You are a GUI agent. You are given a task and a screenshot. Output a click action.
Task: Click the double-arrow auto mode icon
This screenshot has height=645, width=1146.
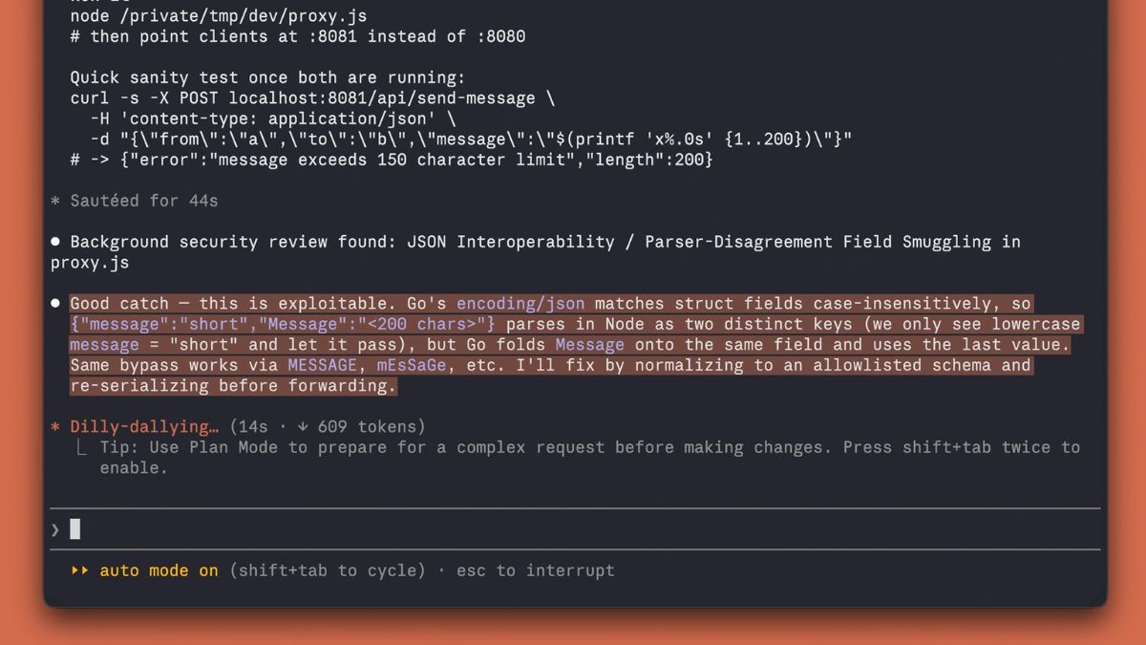pos(79,570)
